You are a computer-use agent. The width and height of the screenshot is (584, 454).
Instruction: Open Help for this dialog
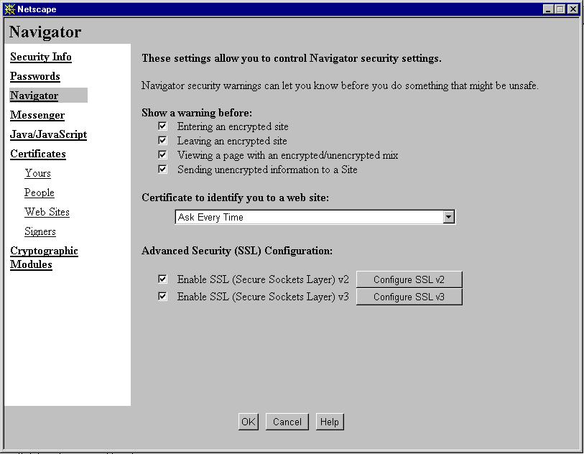(x=330, y=422)
